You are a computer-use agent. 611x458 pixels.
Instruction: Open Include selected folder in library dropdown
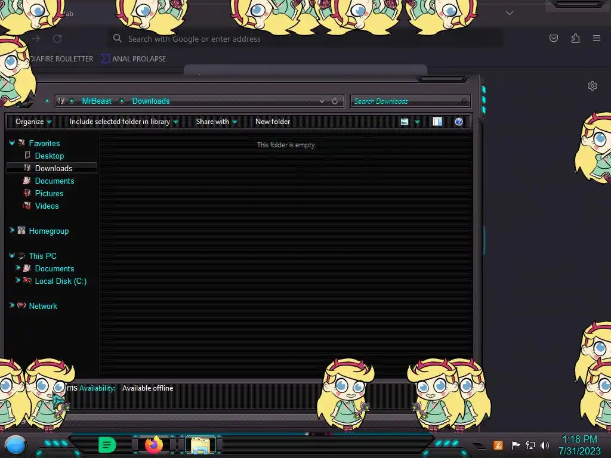coord(124,122)
